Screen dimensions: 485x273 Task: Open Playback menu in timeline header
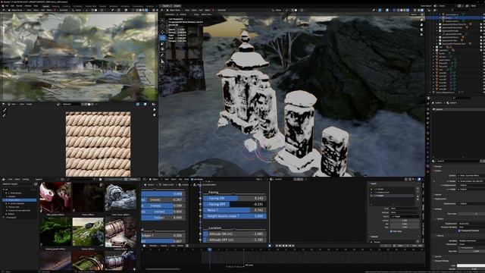click(x=153, y=246)
